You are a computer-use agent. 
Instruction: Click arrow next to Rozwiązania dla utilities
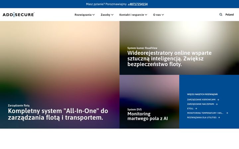point(219,118)
